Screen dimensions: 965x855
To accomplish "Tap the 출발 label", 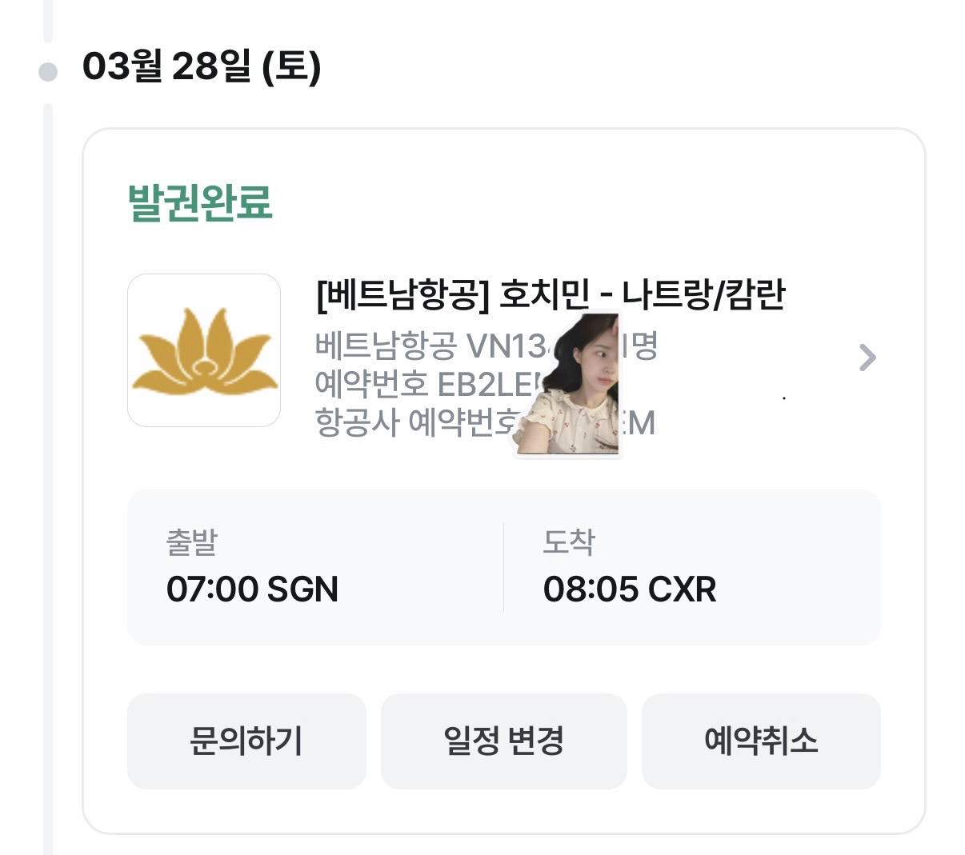I will (x=191, y=542).
